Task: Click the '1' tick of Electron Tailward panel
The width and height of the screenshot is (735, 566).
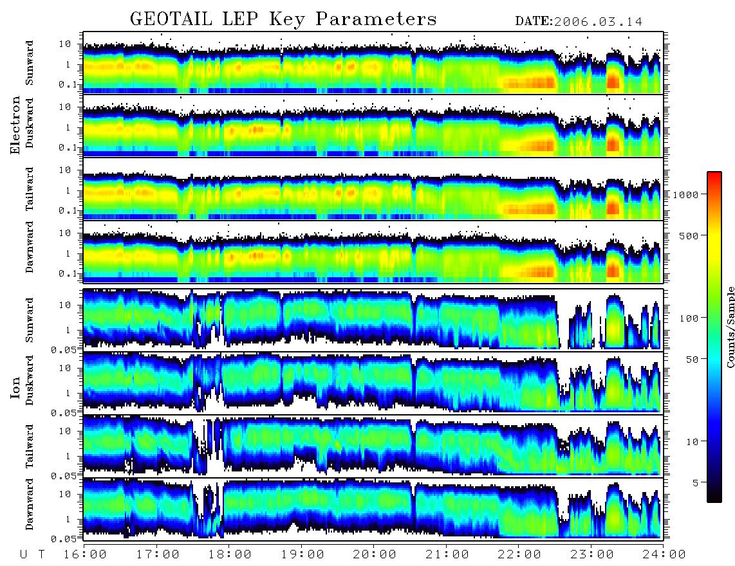Action: pyautogui.click(x=68, y=190)
